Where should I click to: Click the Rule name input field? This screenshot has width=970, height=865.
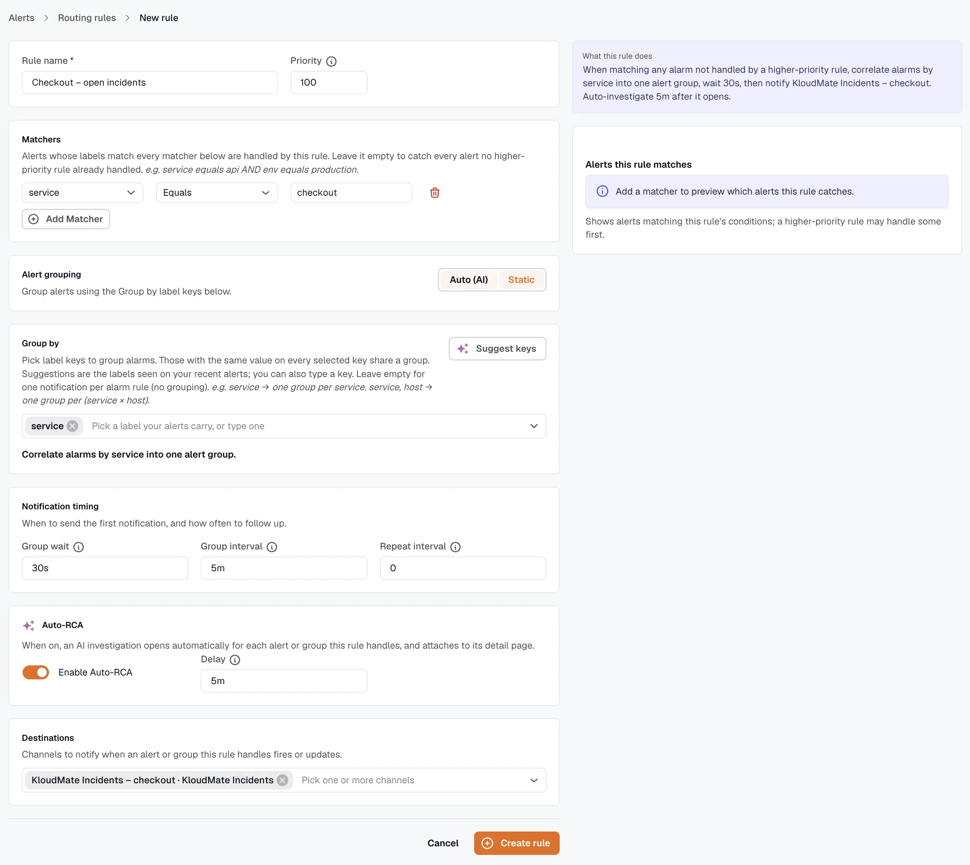(x=150, y=82)
